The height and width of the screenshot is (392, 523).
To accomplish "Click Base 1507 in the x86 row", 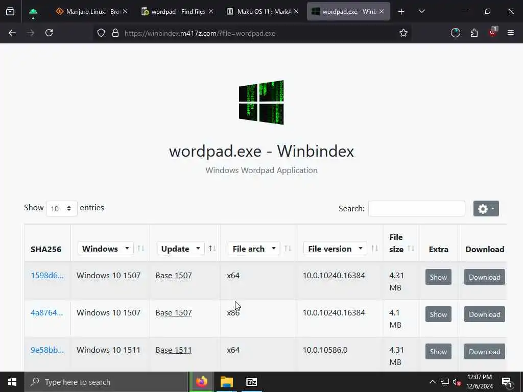I will (174, 313).
